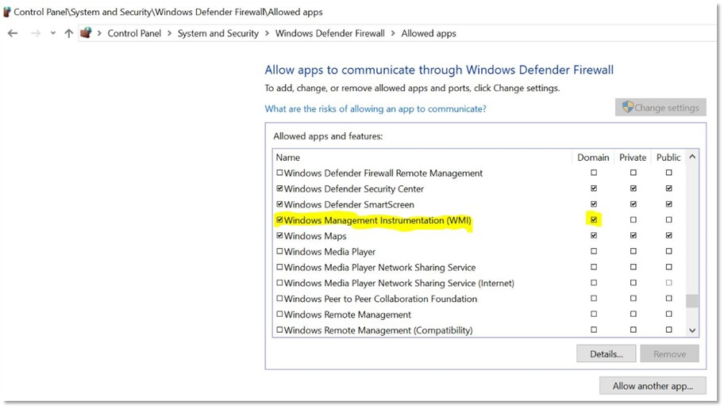Open the recent locations dropdown arrow
724x408 pixels.
pos(53,33)
